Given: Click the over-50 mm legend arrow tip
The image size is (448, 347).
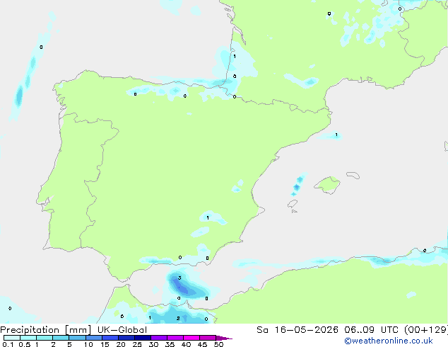Looking at the screenshot, I should tap(224, 338).
